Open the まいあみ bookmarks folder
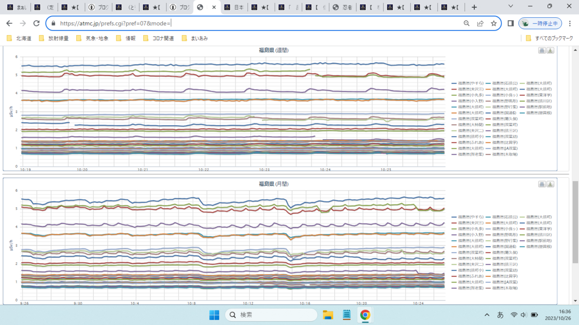The image size is (579, 325). (195, 38)
